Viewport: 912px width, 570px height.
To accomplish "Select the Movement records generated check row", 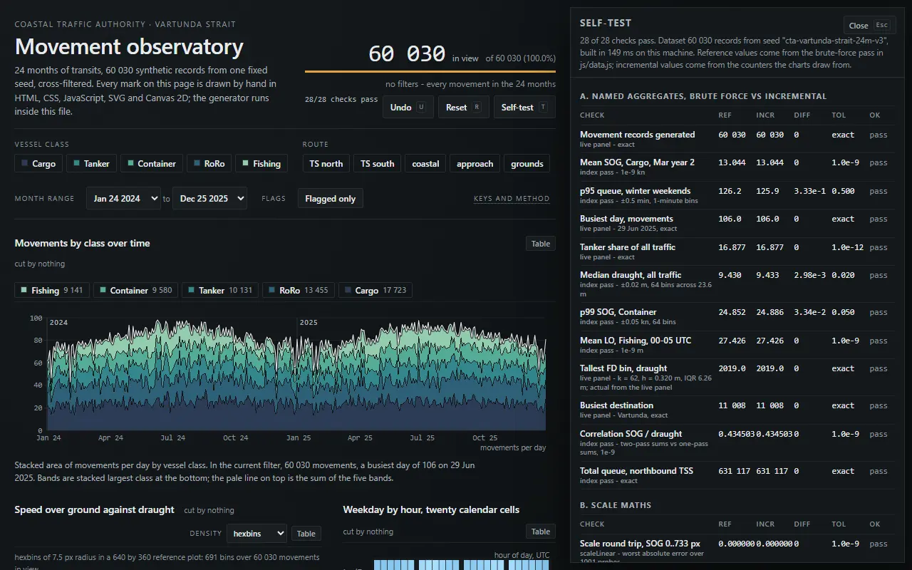I will tap(737, 139).
